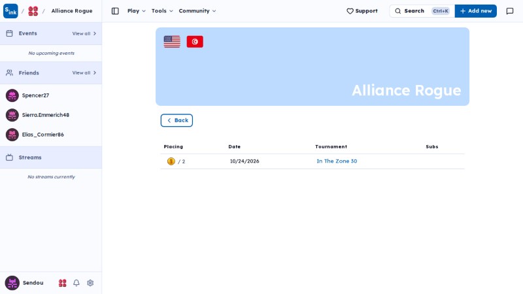Click the Tournament column header

[331, 146]
